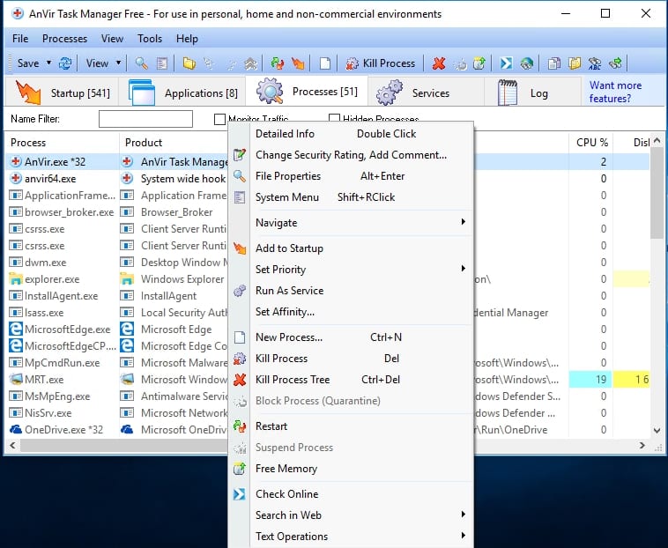This screenshot has width=668, height=548.
Task: Click the Restart arrows icon in toolbar
Action: [x=278, y=63]
